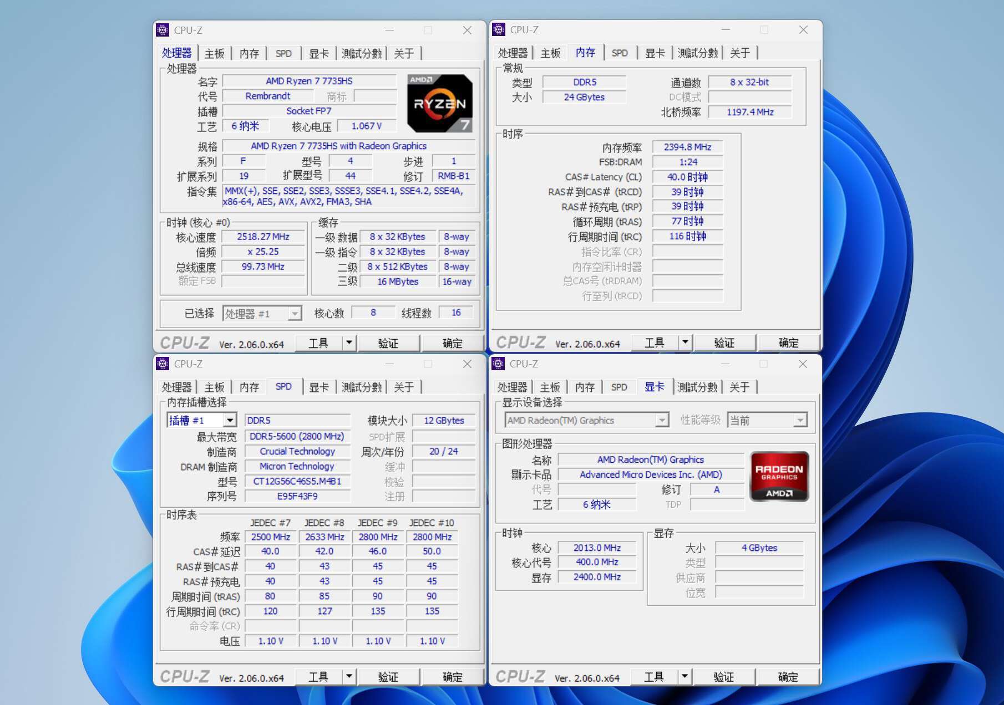This screenshot has width=1004, height=705.
Task: Click the instruction set text field
Action: point(349,196)
